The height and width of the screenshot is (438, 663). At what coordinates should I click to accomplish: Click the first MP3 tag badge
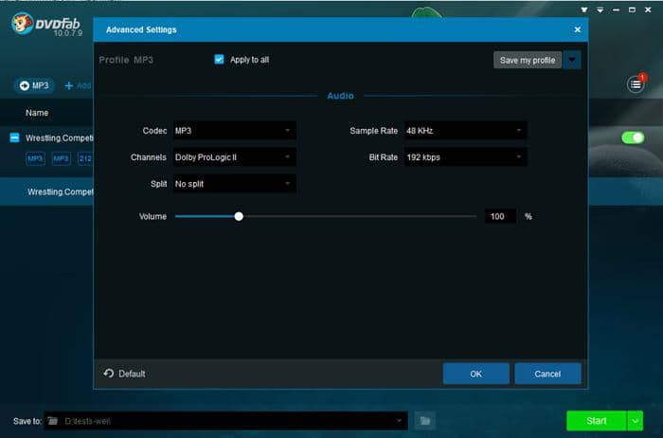click(35, 158)
